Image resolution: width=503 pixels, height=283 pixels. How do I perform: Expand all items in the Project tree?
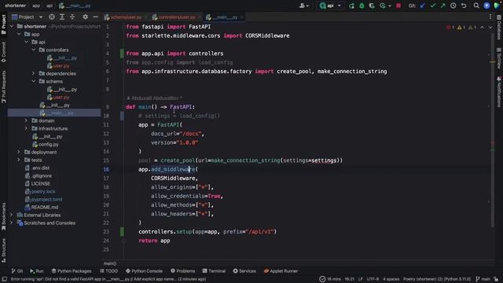click(62, 17)
